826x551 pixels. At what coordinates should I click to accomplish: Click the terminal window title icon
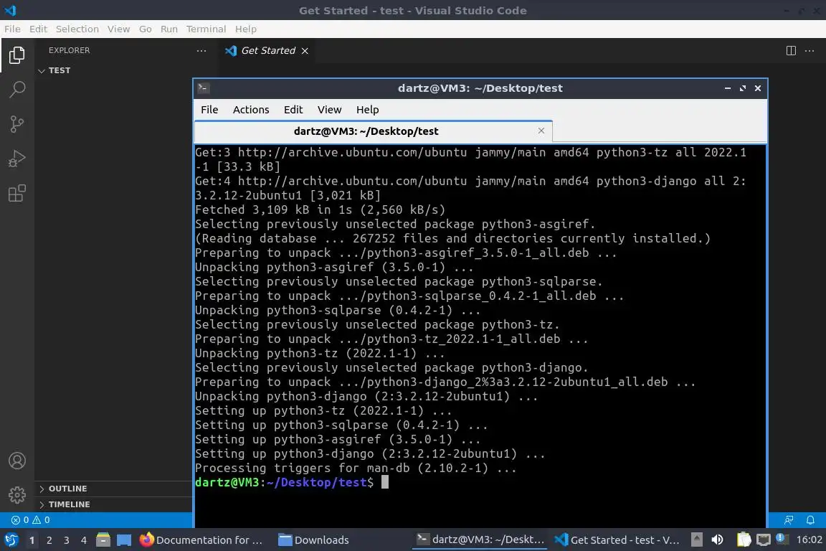pos(204,88)
